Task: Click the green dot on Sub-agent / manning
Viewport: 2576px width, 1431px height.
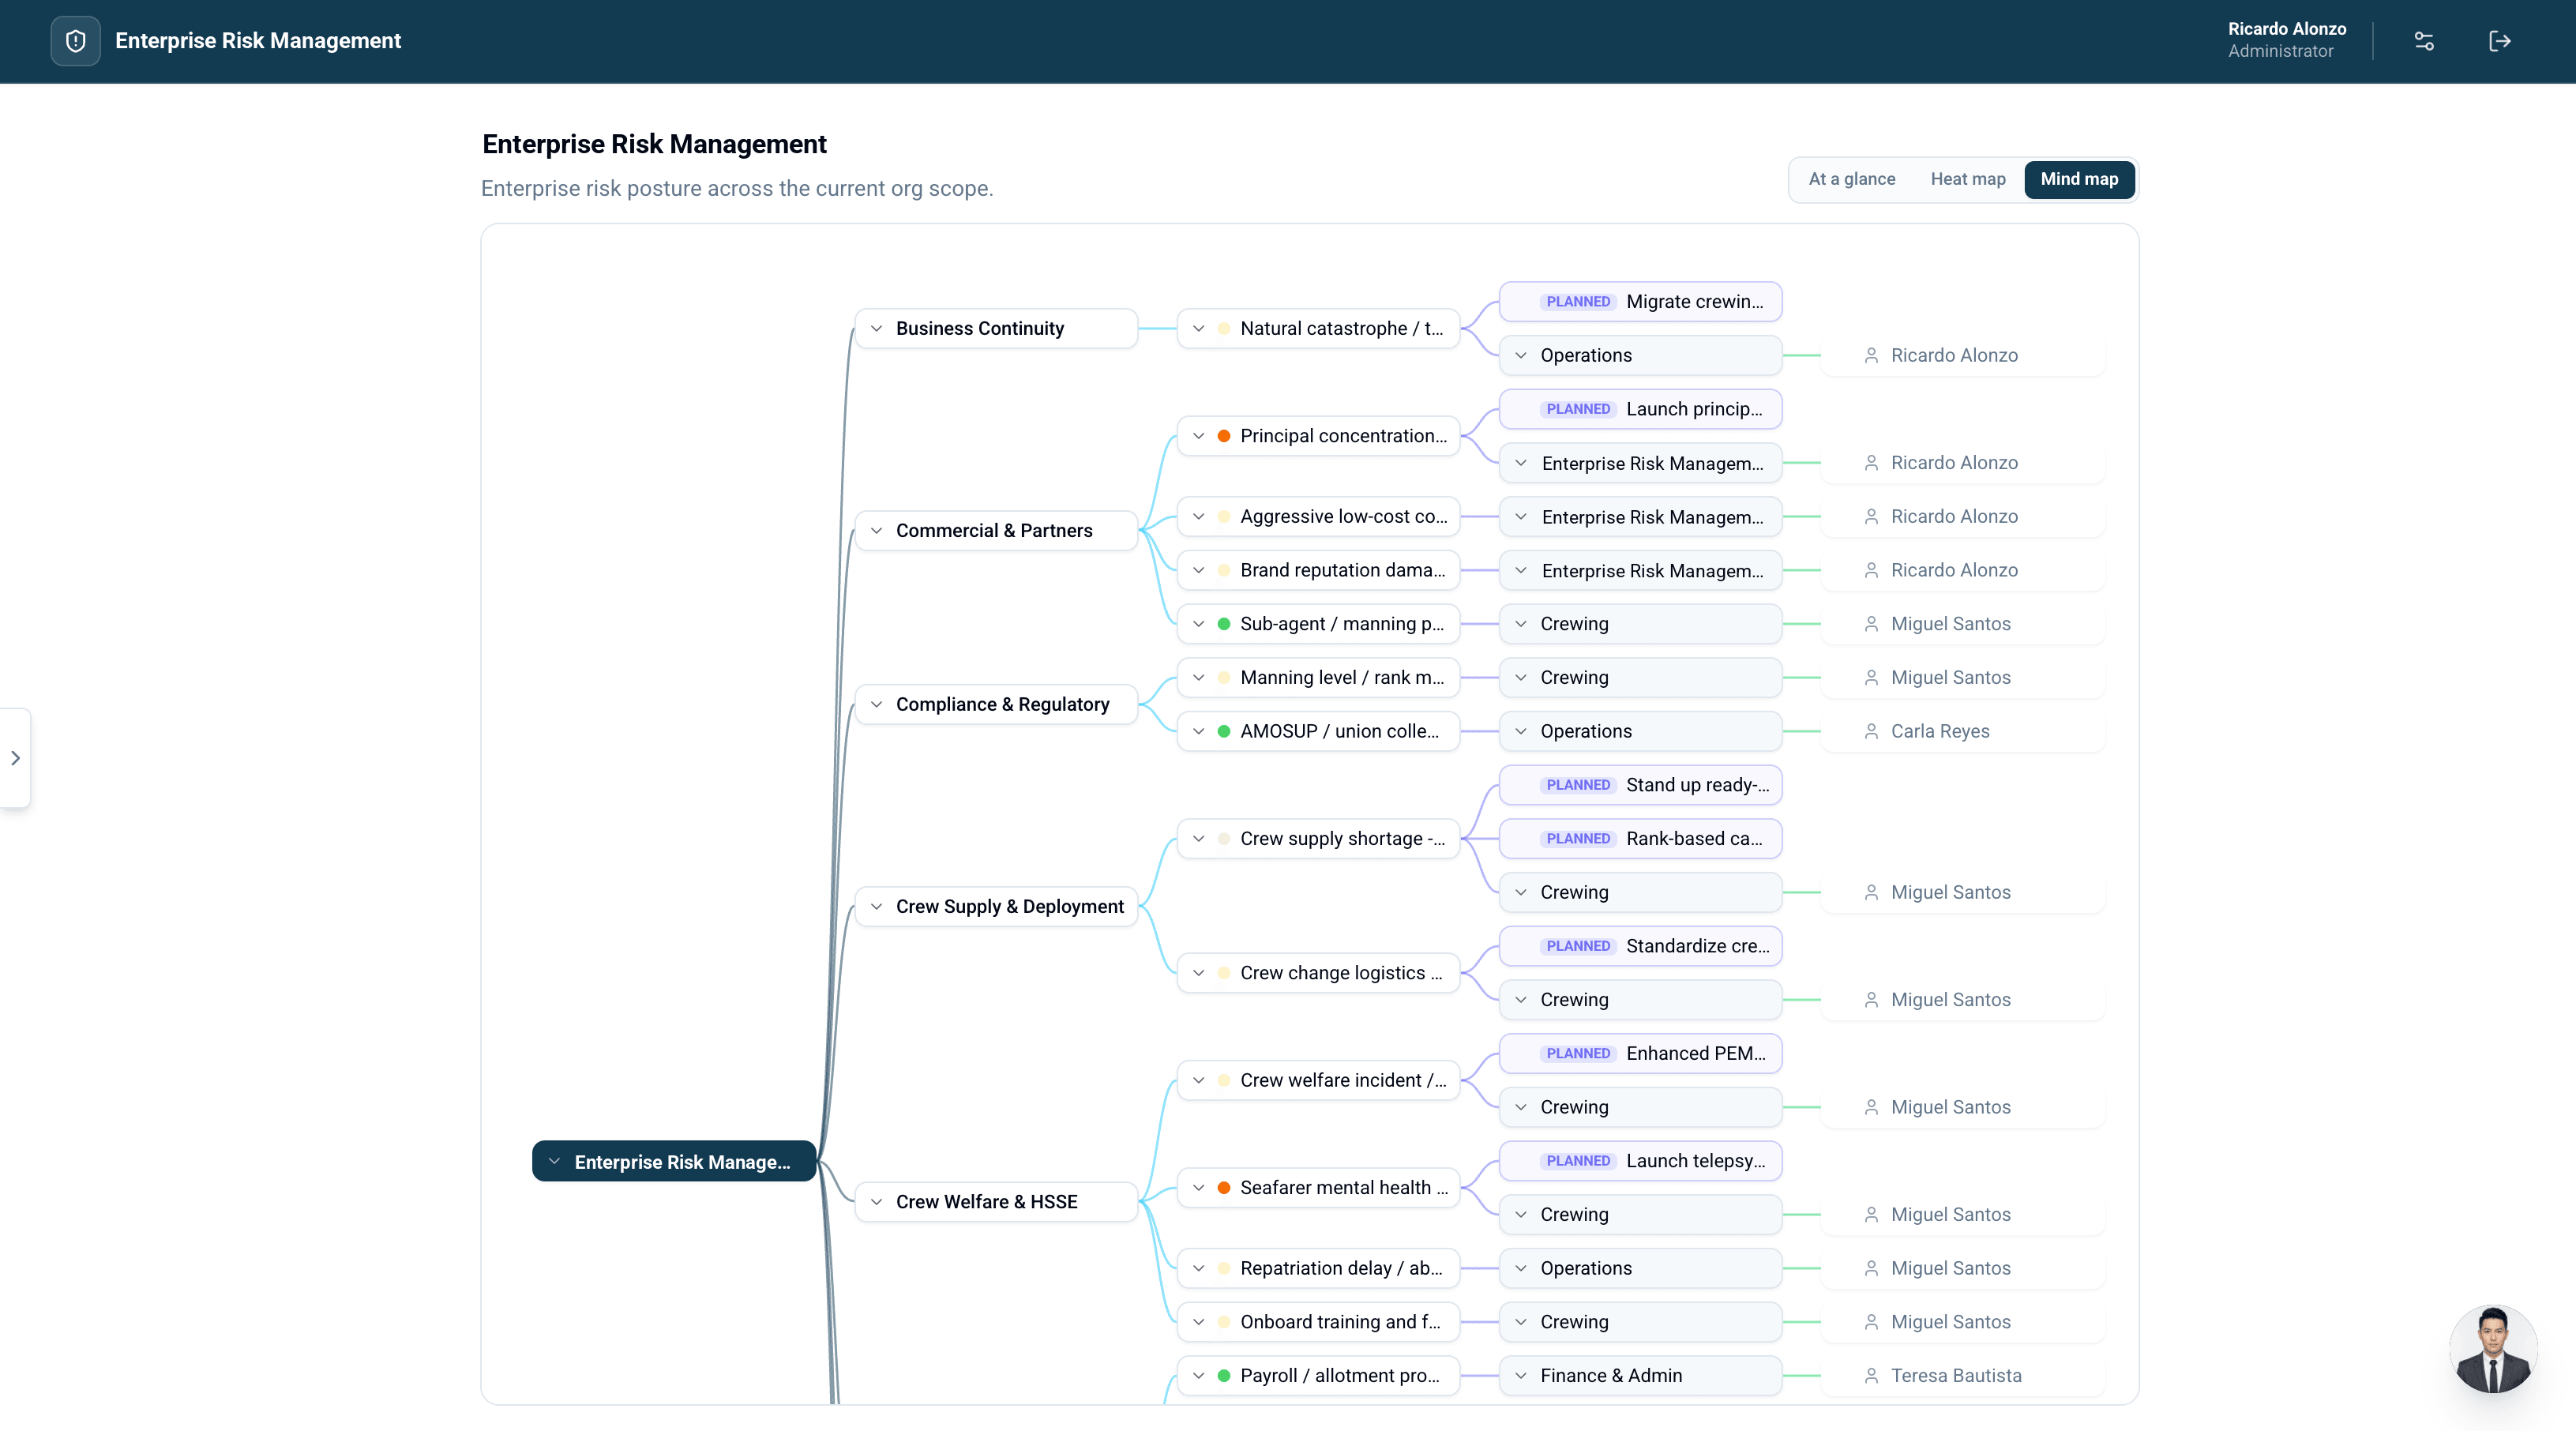Action: [1223, 624]
